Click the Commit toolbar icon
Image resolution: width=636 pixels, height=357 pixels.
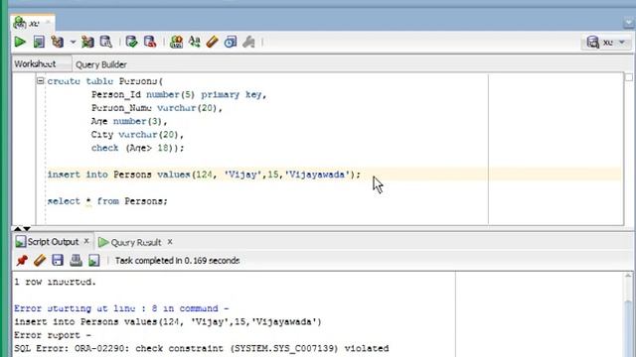pyautogui.click(x=131, y=42)
